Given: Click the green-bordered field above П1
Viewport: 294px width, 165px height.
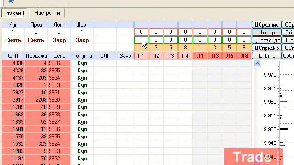Looking at the screenshot, I should 141,40.
